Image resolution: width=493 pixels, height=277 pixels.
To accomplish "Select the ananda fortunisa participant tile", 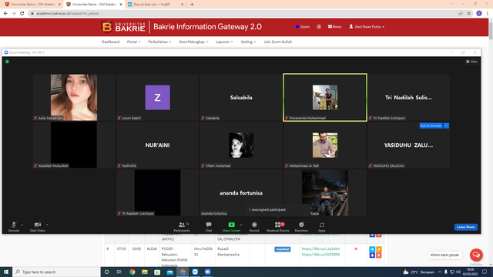I will coord(241,193).
